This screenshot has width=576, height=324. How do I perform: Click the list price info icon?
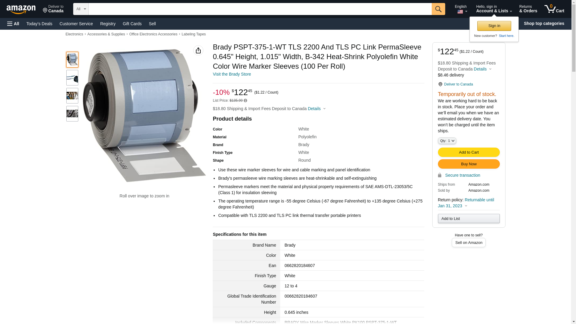[x=245, y=101]
